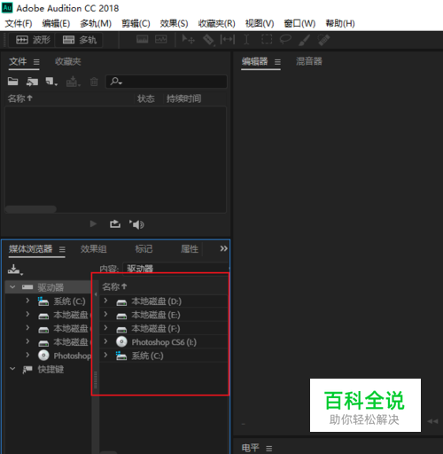Image resolution: width=443 pixels, height=454 pixels.
Task: Open the 效果(S) menu
Action: pos(174,23)
